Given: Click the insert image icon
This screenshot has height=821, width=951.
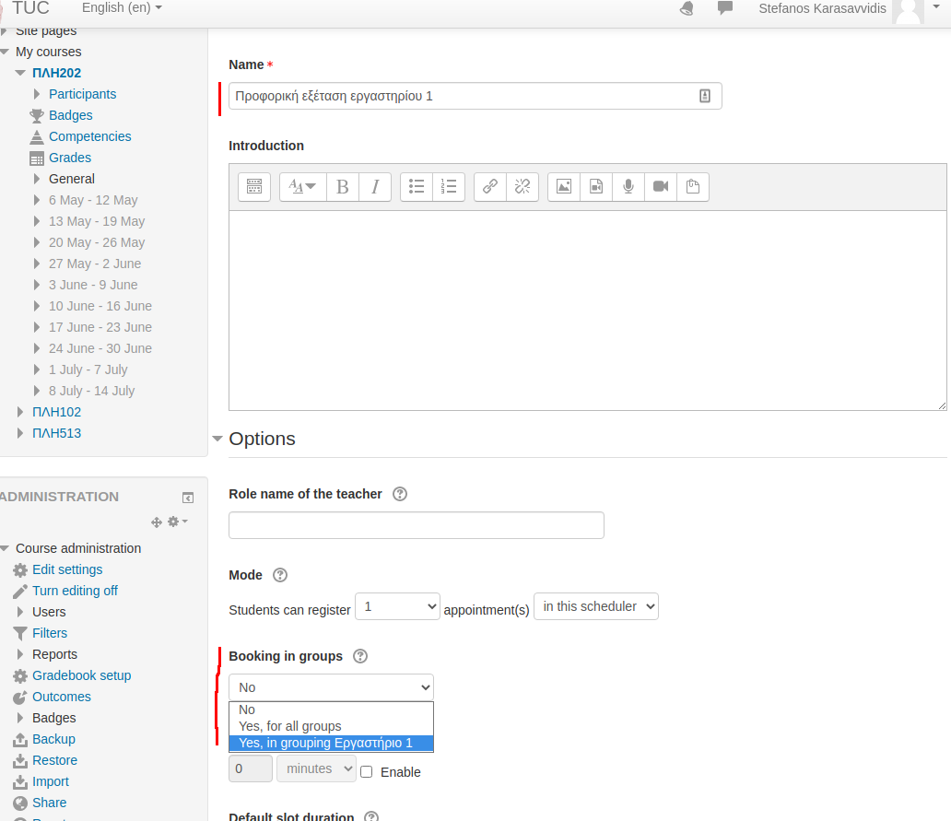Looking at the screenshot, I should (564, 187).
